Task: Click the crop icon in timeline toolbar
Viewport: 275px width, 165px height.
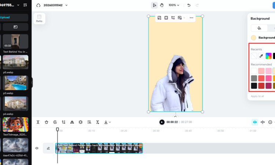Action: 63,122
